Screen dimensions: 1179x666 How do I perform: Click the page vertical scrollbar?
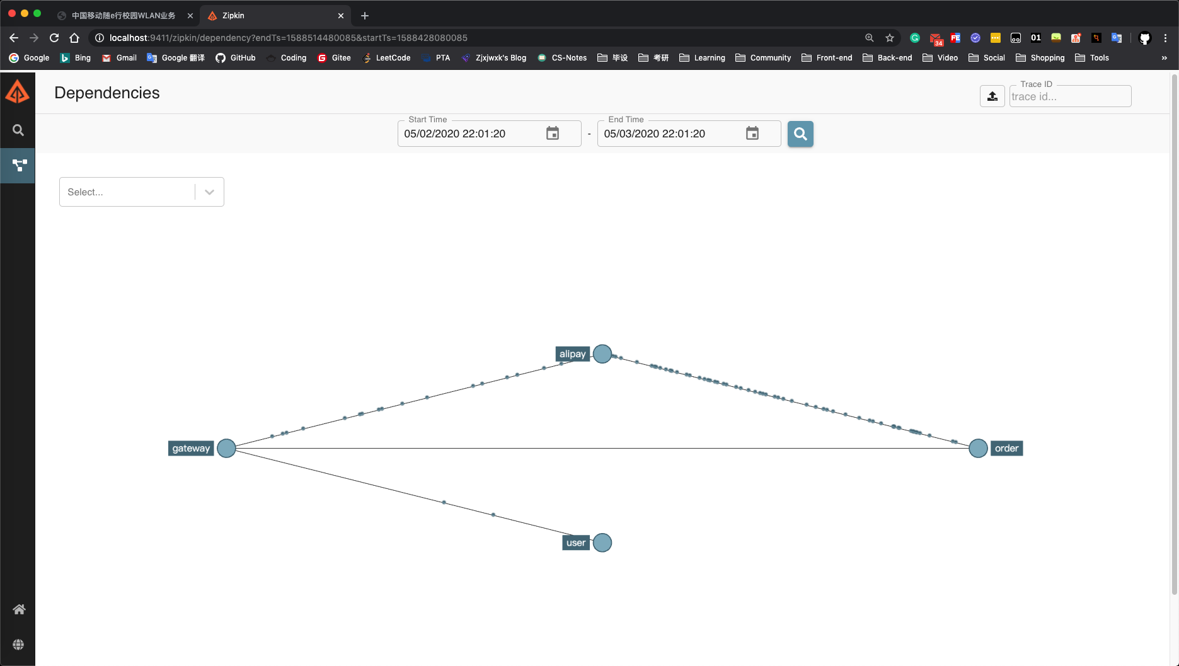click(1174, 334)
